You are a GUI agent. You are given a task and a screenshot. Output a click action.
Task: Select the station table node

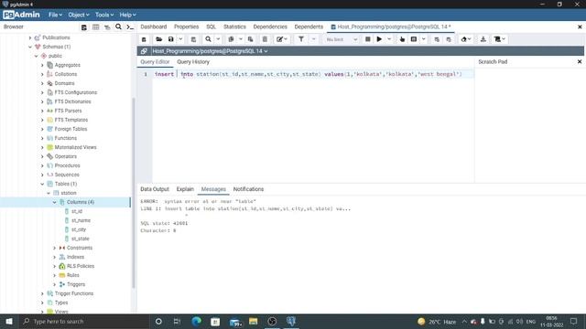coord(69,193)
